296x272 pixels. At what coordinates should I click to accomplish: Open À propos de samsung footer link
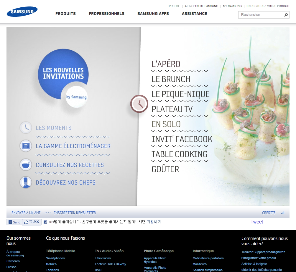pos(15,253)
